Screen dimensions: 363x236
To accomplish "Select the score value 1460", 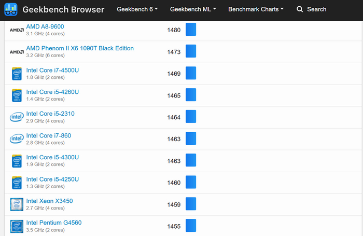I will [174, 183].
